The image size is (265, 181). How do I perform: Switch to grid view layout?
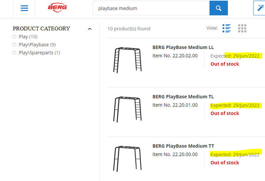[242, 28]
